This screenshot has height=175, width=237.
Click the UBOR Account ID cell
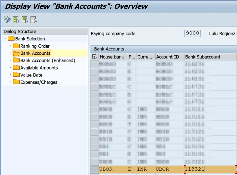point(170,169)
